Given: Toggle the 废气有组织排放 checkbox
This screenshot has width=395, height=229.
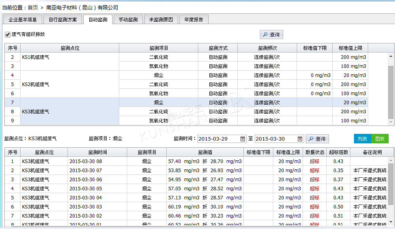Looking at the screenshot, I should click(8, 34).
